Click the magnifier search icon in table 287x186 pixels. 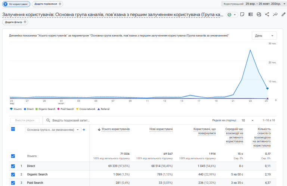coord(48,120)
